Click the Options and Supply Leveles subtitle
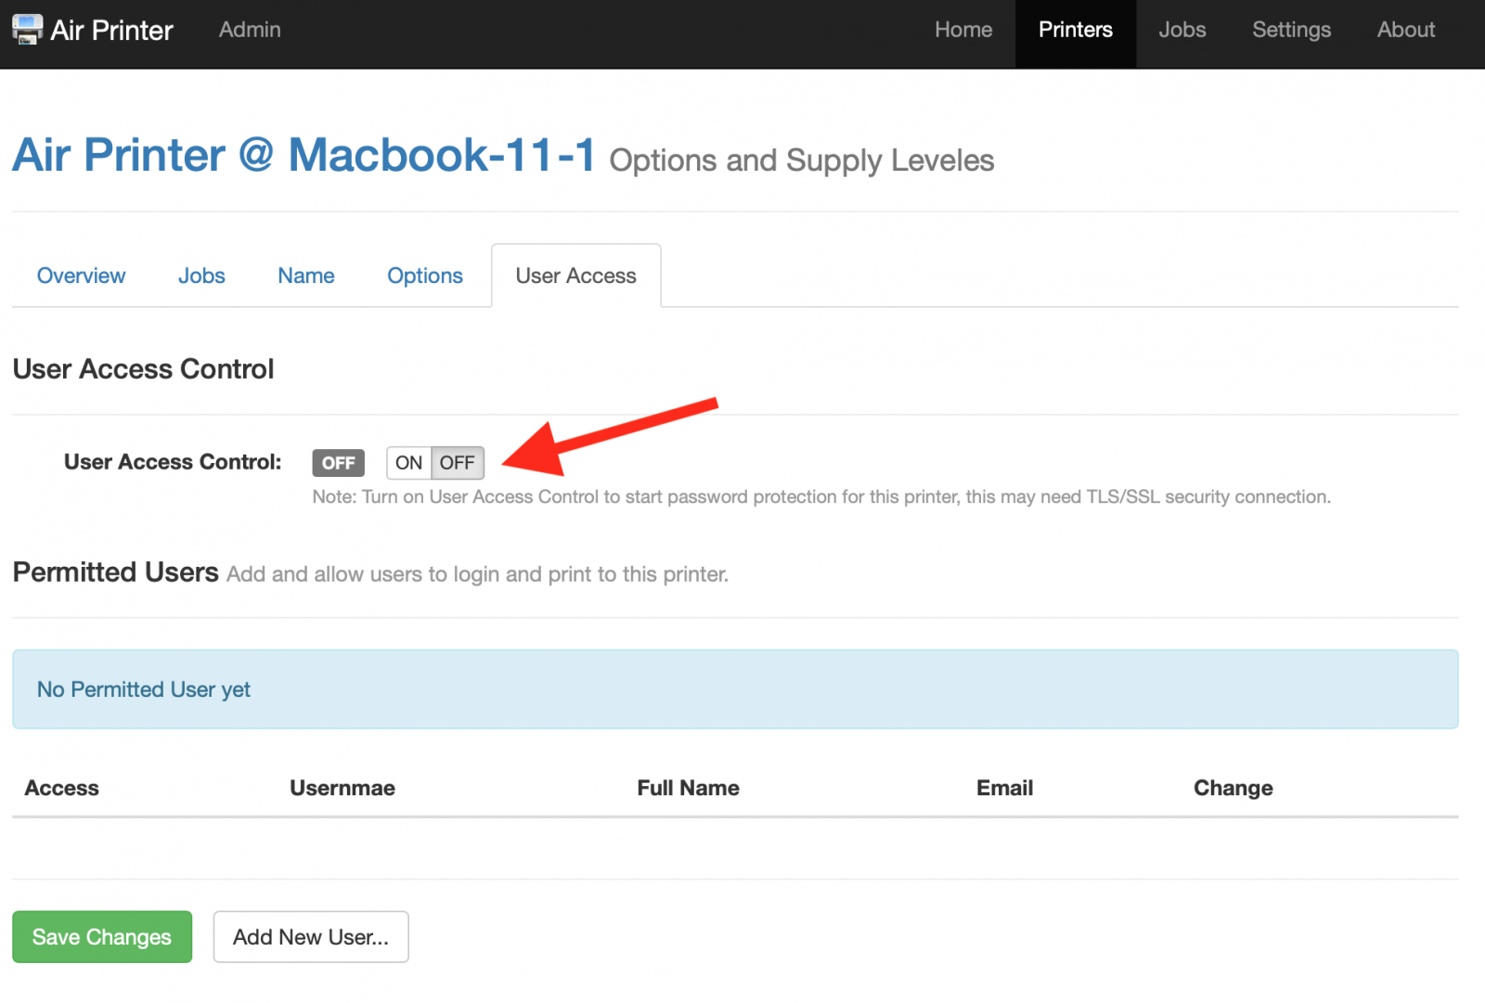 (802, 161)
